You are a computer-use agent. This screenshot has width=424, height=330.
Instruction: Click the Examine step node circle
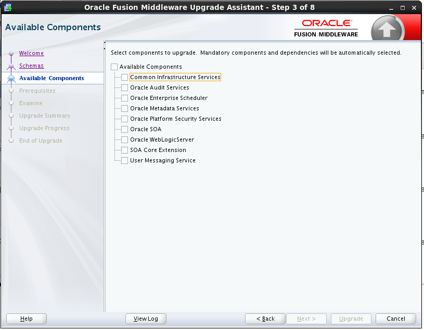pos(11,103)
